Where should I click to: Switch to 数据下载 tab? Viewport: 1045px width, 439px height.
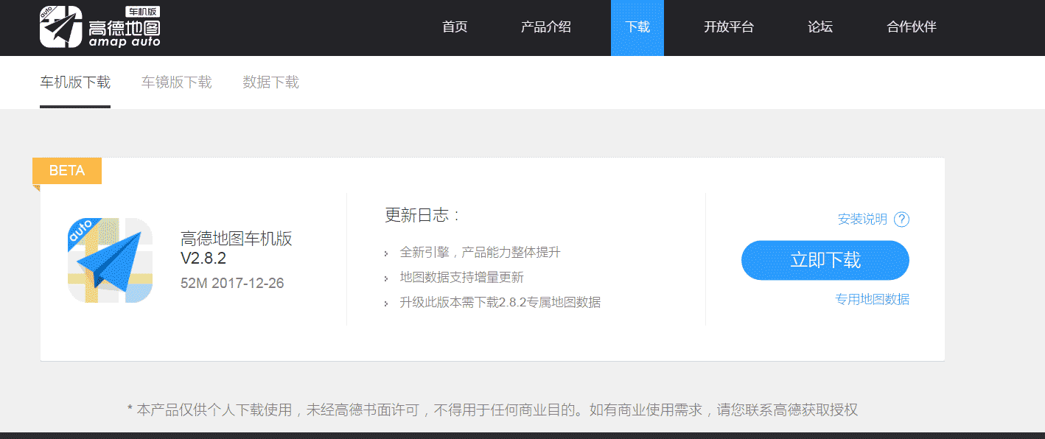tap(271, 82)
